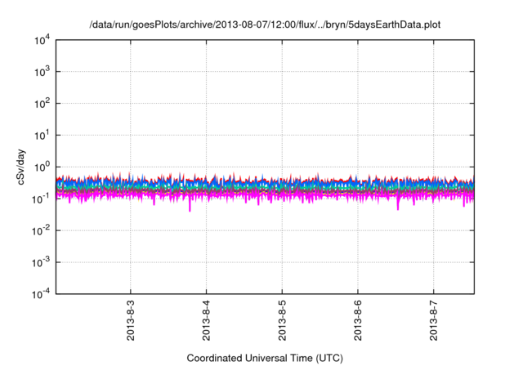
Task: Click the 2013-8-6 date tick label
Action: 358,320
